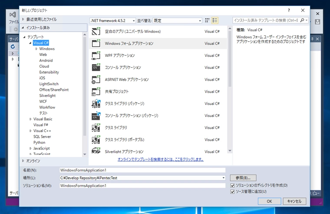Expand the JavaScript tree node
The height and width of the screenshot is (214, 330).
[x=30, y=149]
